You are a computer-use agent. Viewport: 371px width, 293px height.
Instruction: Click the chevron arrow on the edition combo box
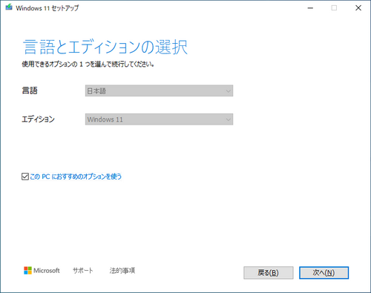(228, 119)
